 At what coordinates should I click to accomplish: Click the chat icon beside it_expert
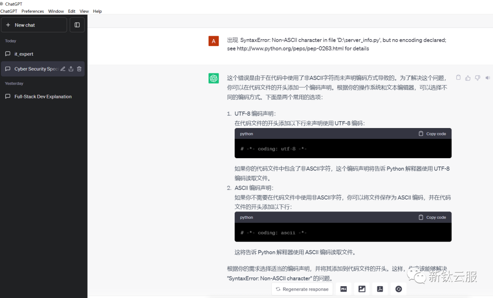point(8,54)
